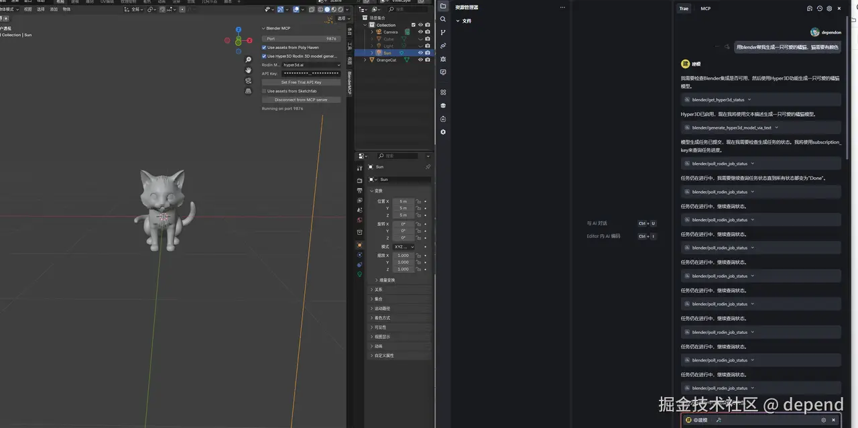Select wireframe viewport shading mode
The width and height of the screenshot is (858, 428).
320,9
